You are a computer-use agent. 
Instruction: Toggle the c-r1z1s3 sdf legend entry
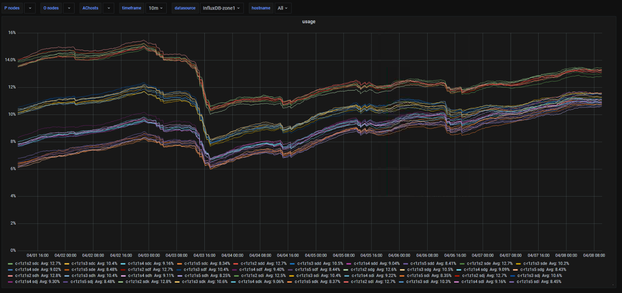[197, 269]
